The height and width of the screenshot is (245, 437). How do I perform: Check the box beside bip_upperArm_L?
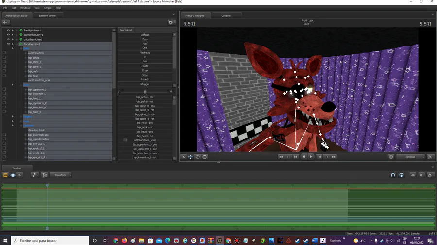coord(4,89)
